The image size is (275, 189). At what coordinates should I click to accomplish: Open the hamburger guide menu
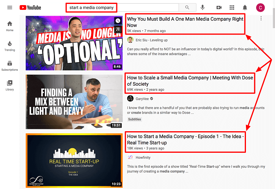[x=10, y=7]
